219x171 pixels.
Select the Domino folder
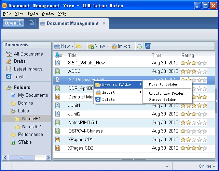[26, 103]
